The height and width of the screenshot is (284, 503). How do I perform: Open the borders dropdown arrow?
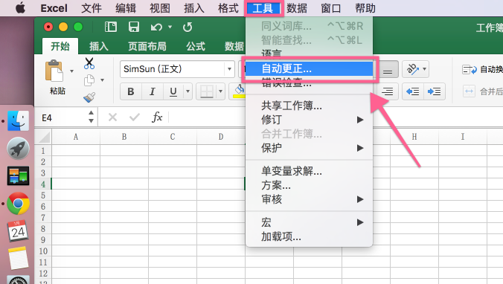220,91
